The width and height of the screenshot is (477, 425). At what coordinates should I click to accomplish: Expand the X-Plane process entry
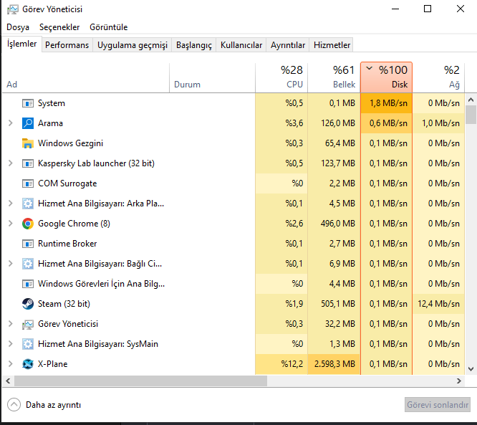(x=10, y=364)
